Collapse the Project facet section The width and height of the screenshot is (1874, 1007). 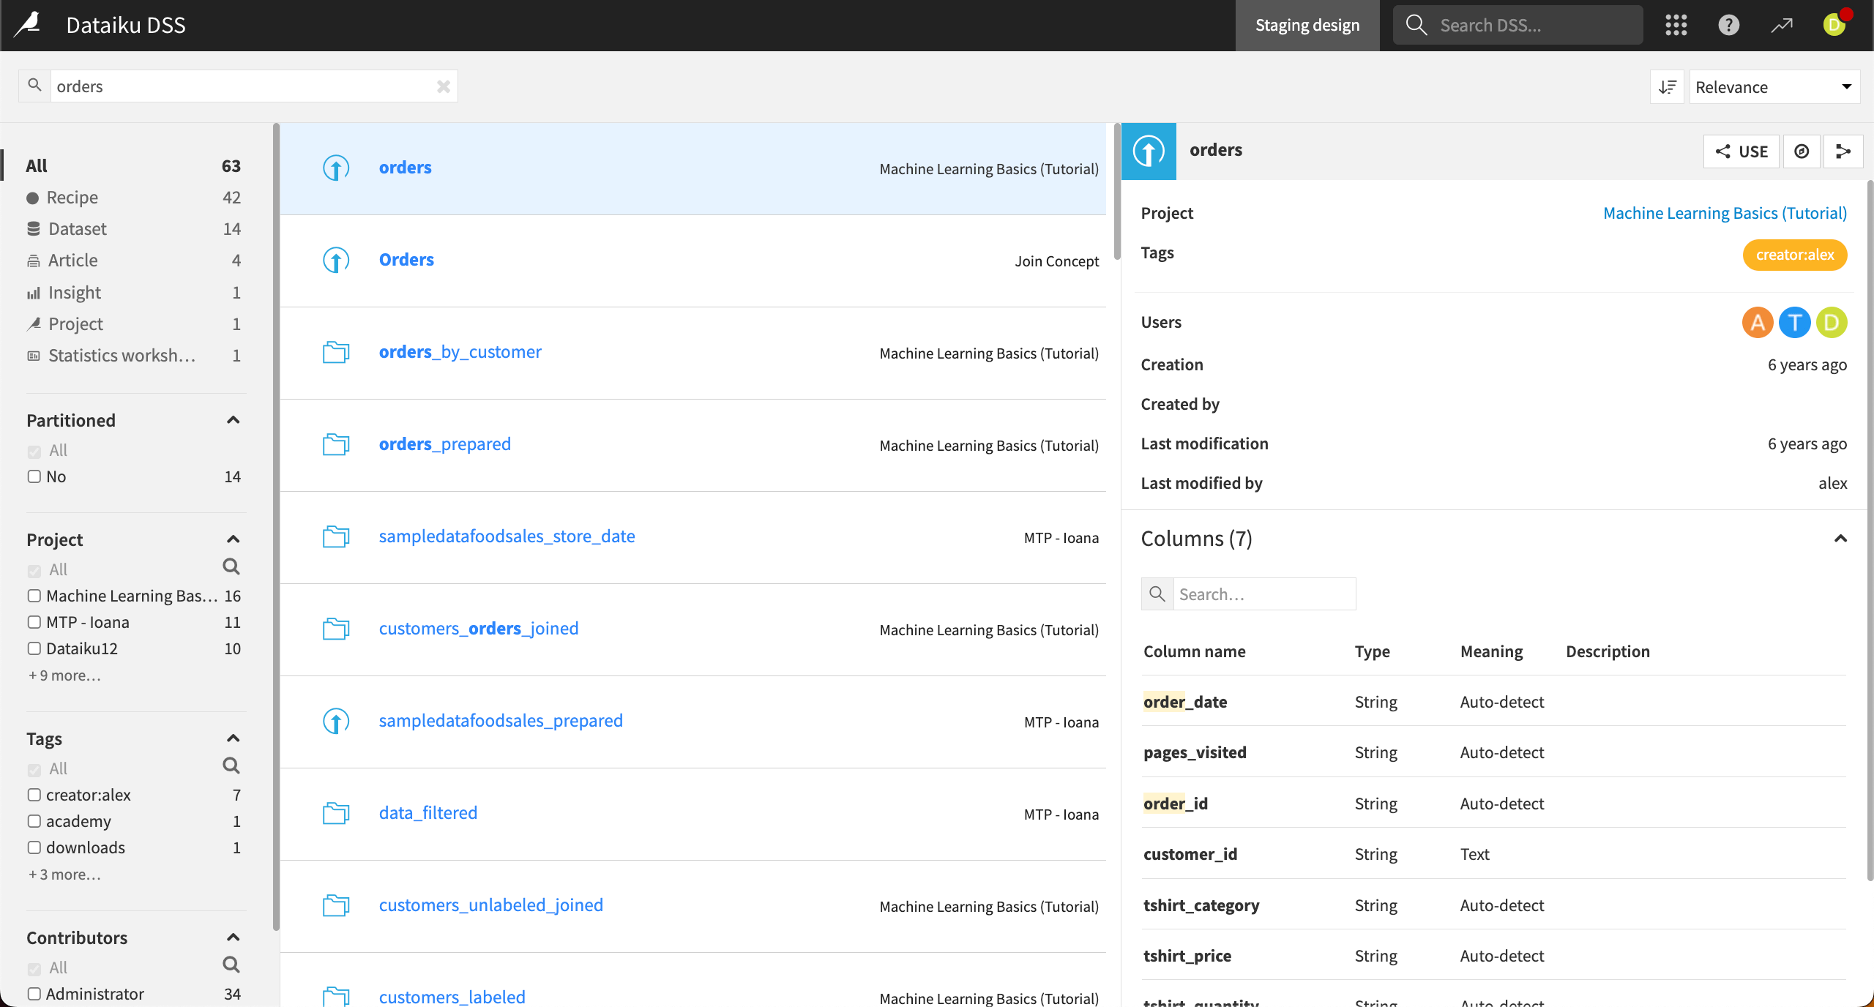[x=233, y=539]
